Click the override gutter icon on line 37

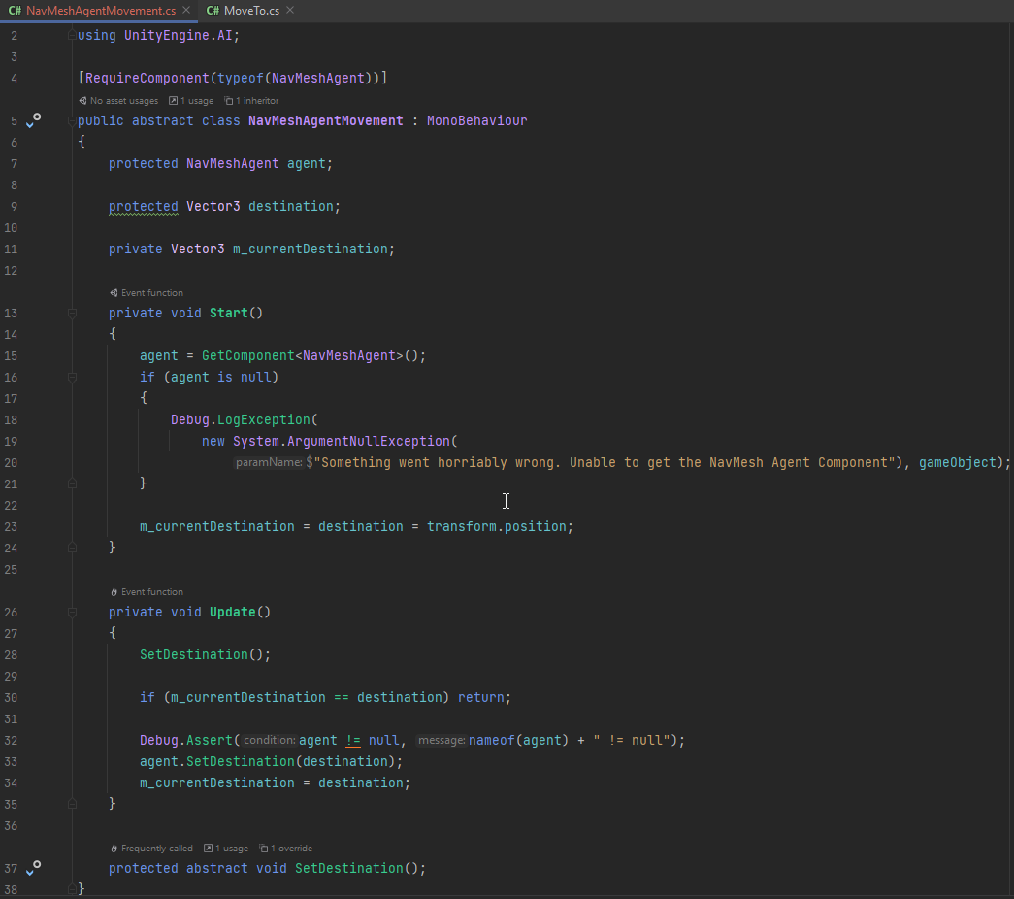coord(33,868)
